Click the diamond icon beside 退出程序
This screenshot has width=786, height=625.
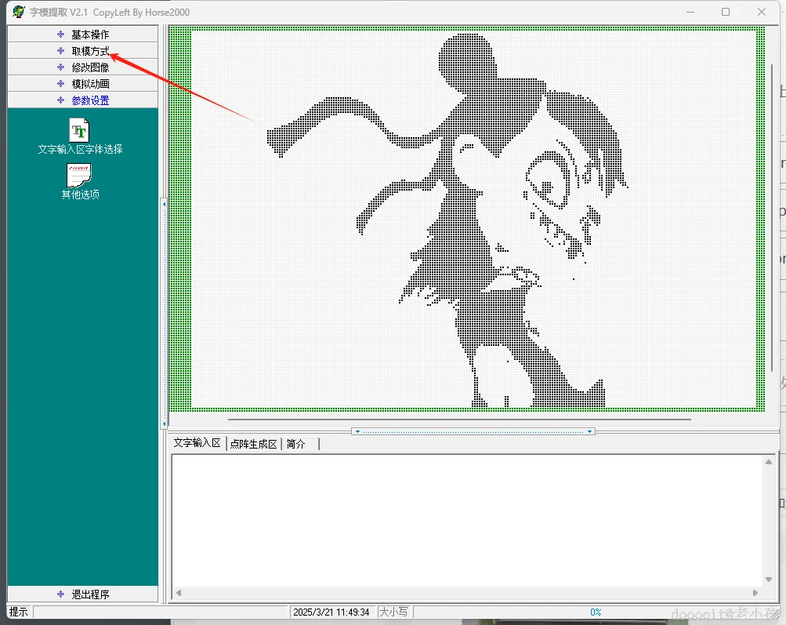coord(60,594)
